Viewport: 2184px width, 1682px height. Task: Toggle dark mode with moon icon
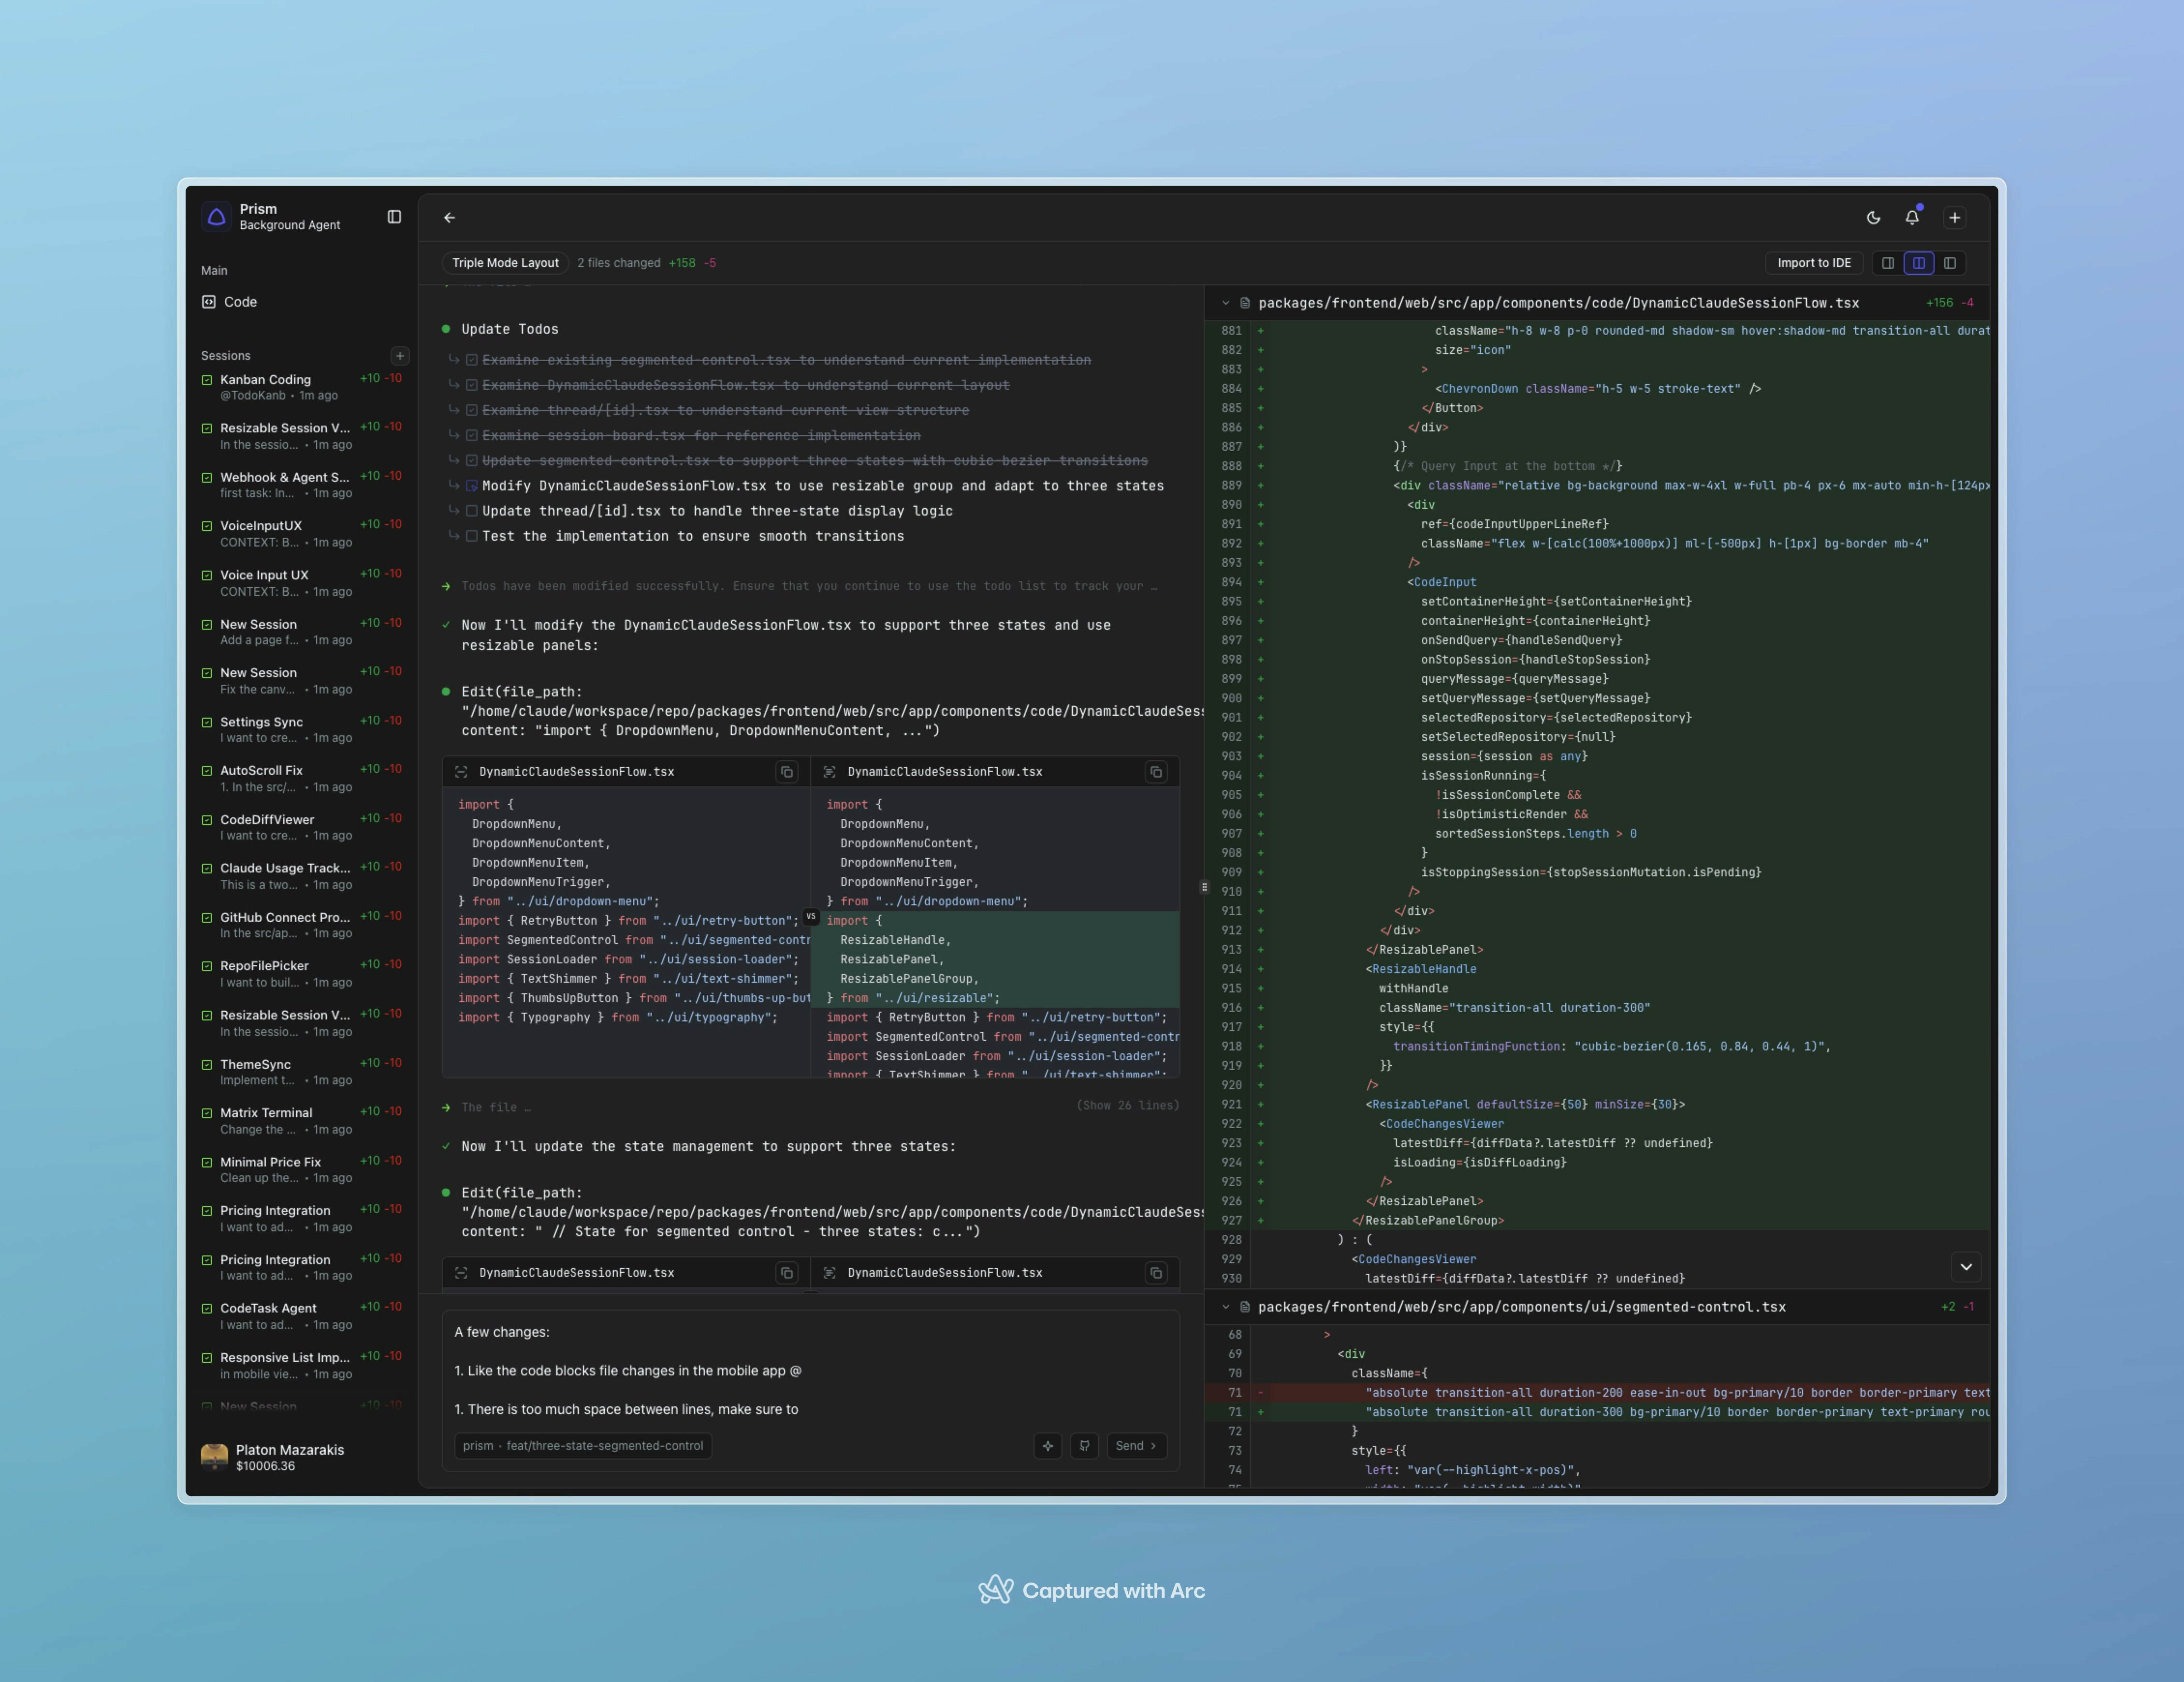point(1873,217)
